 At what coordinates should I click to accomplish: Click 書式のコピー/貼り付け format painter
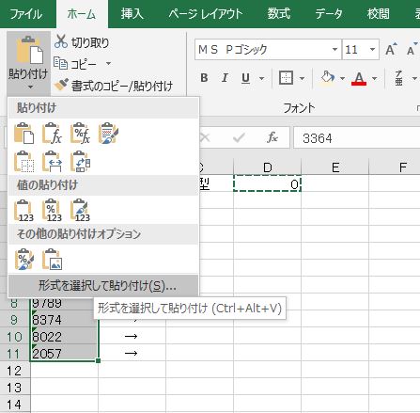click(114, 86)
